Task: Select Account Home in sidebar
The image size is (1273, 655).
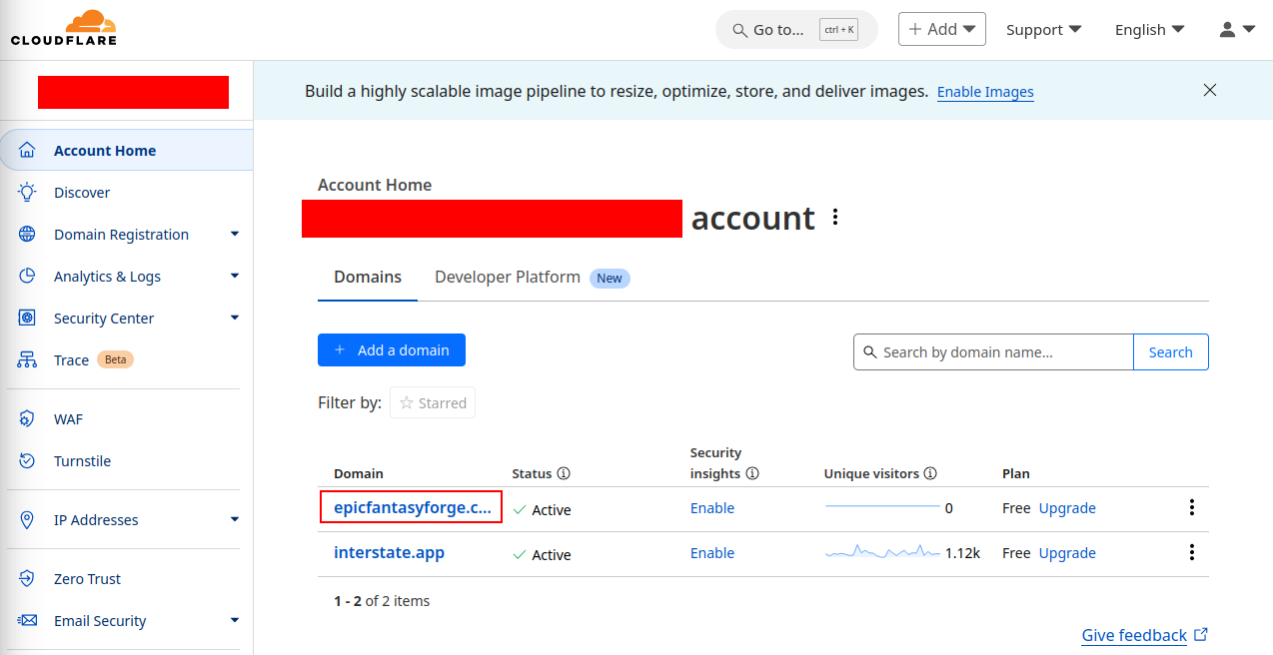Action: pyautogui.click(x=126, y=150)
